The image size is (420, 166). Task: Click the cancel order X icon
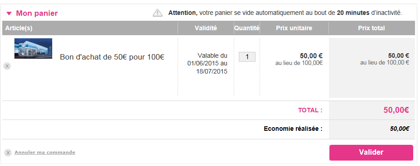click(8, 152)
